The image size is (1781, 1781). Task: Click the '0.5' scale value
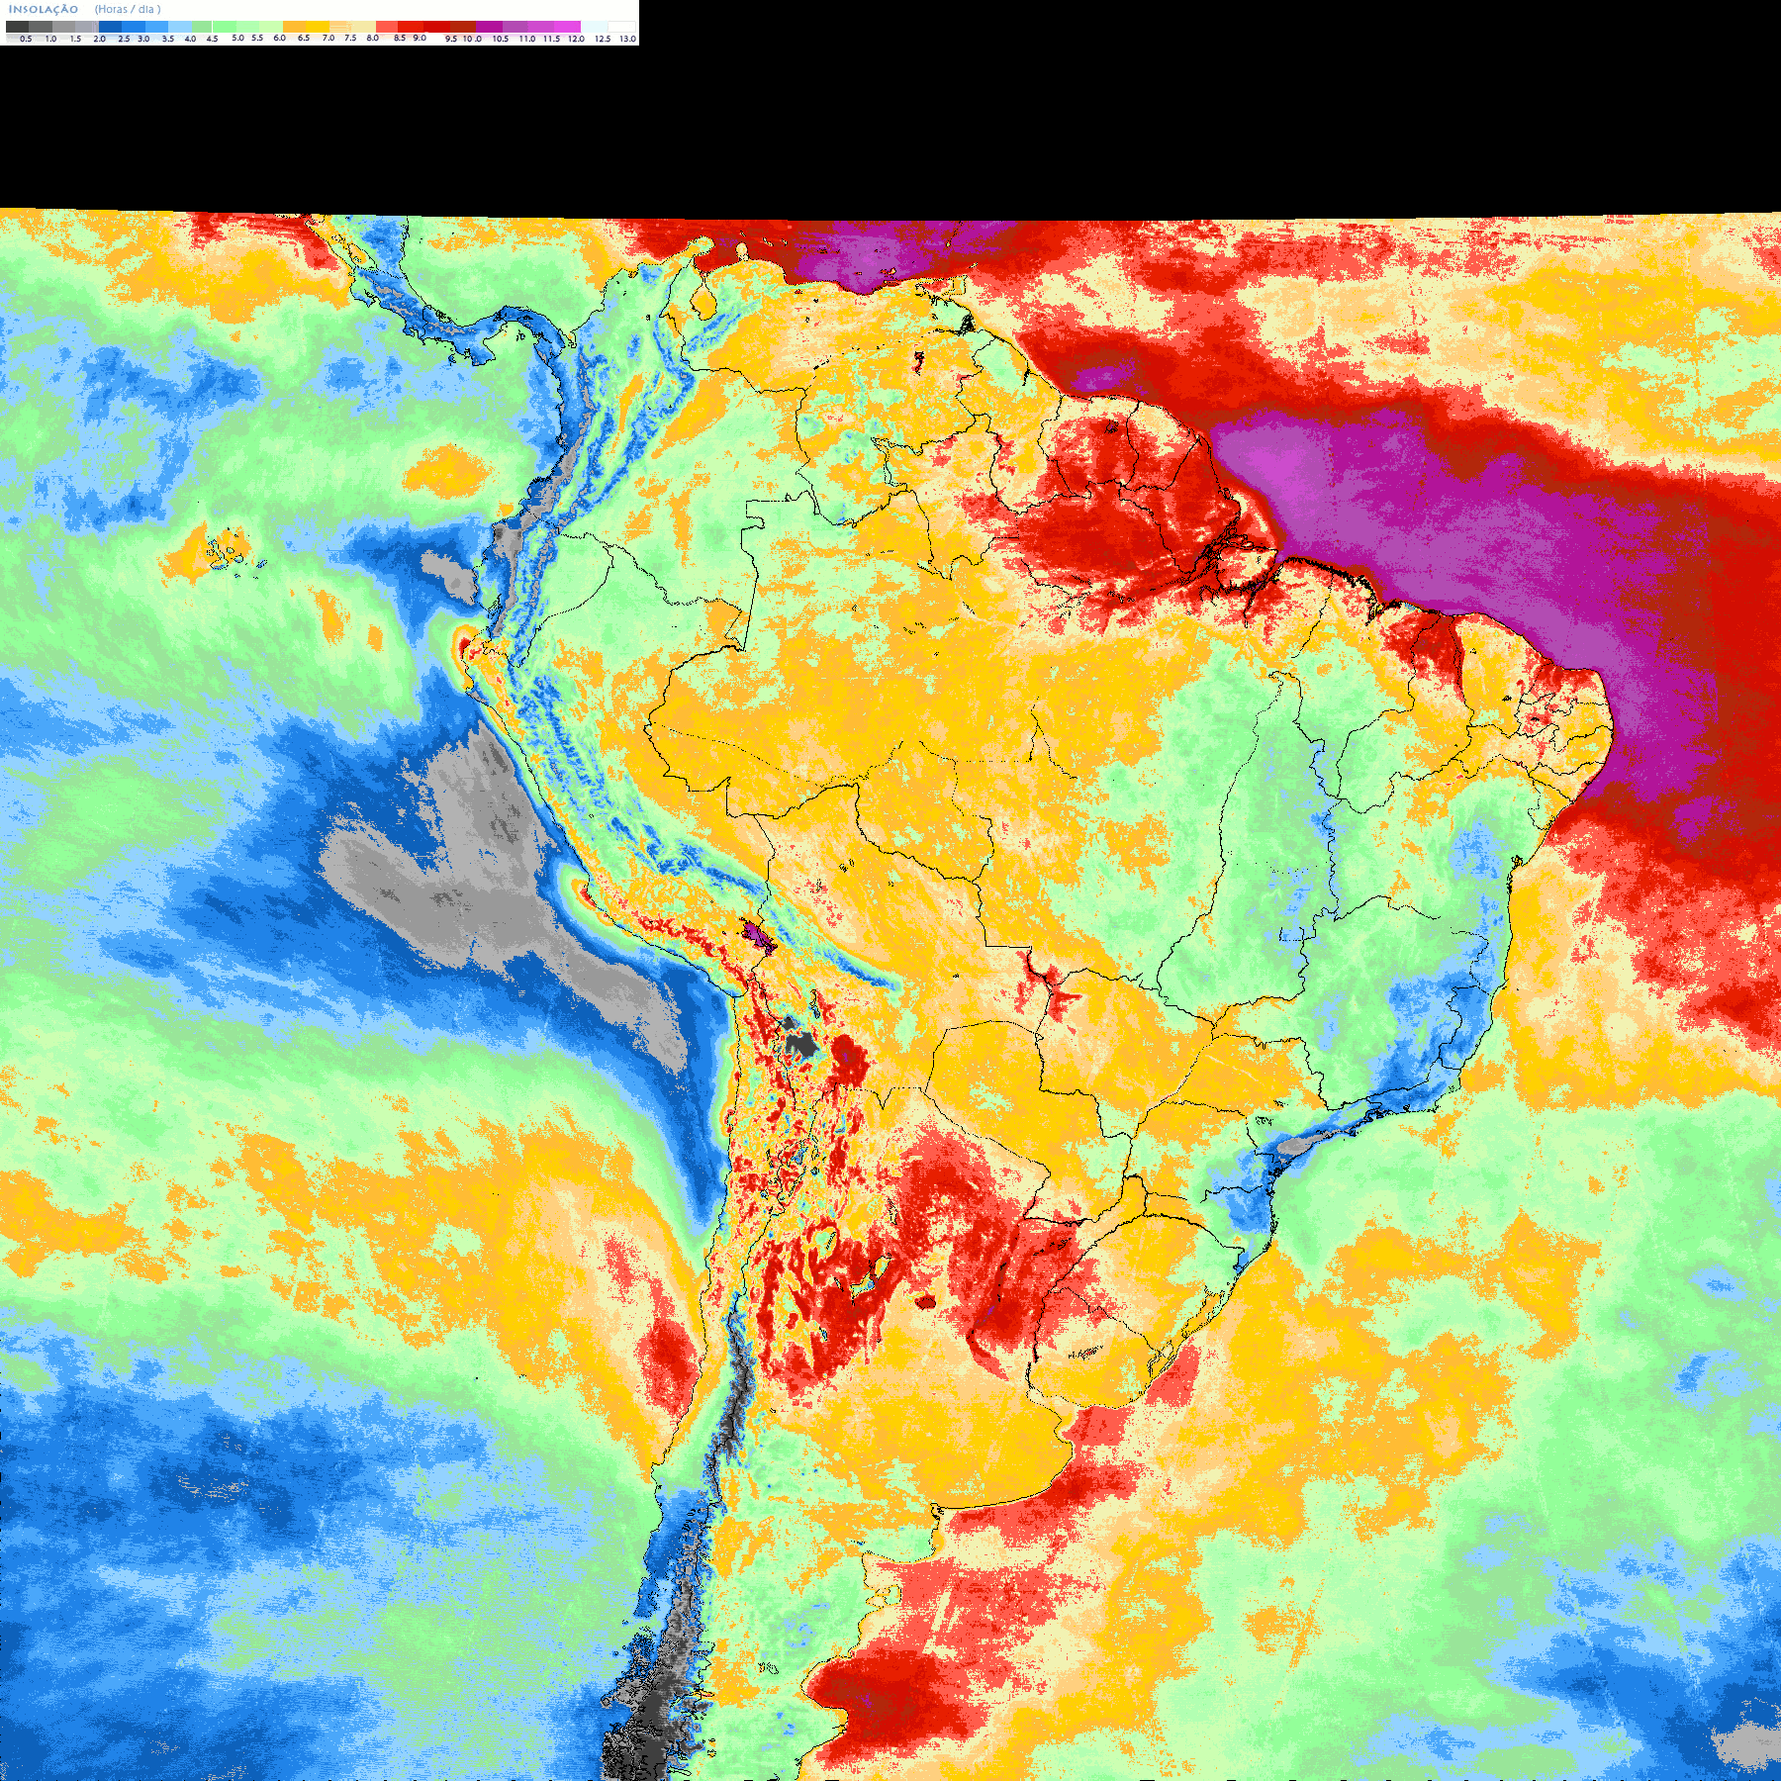(x=26, y=39)
